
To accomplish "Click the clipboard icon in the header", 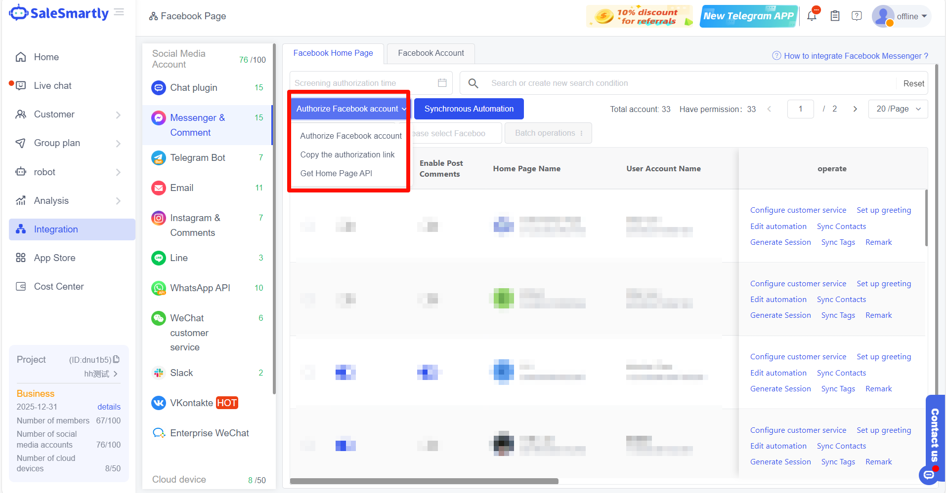I will (x=835, y=16).
